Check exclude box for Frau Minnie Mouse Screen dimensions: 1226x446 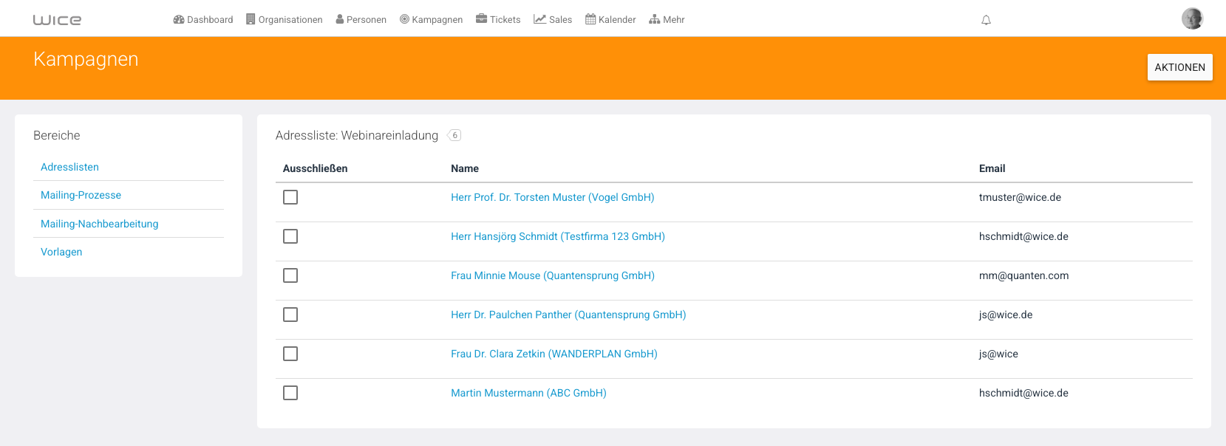[290, 275]
